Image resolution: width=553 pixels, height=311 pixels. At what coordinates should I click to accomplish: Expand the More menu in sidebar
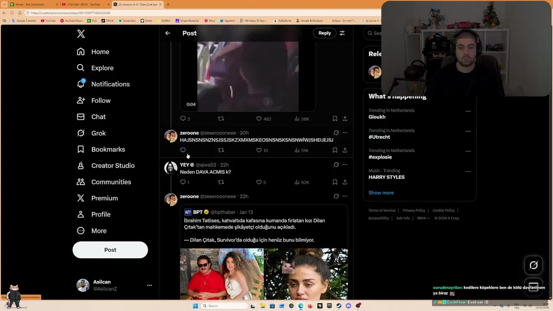(x=92, y=231)
